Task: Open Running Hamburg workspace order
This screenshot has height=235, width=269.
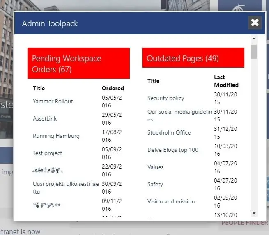Action: [x=56, y=136]
